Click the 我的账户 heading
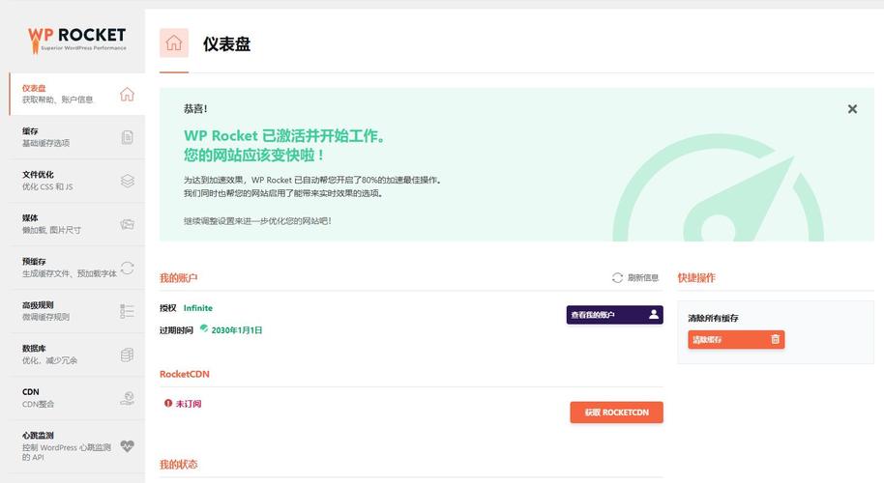 pos(178,277)
